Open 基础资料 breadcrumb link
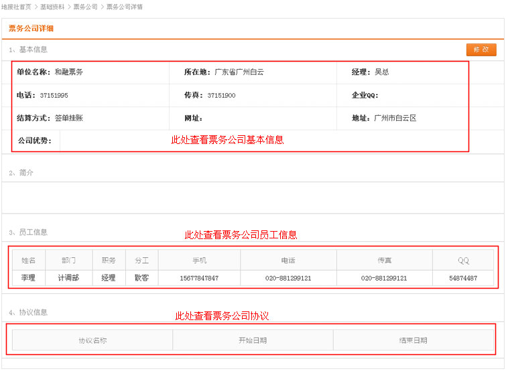Viewport: 506px width, 371px height. pos(52,7)
